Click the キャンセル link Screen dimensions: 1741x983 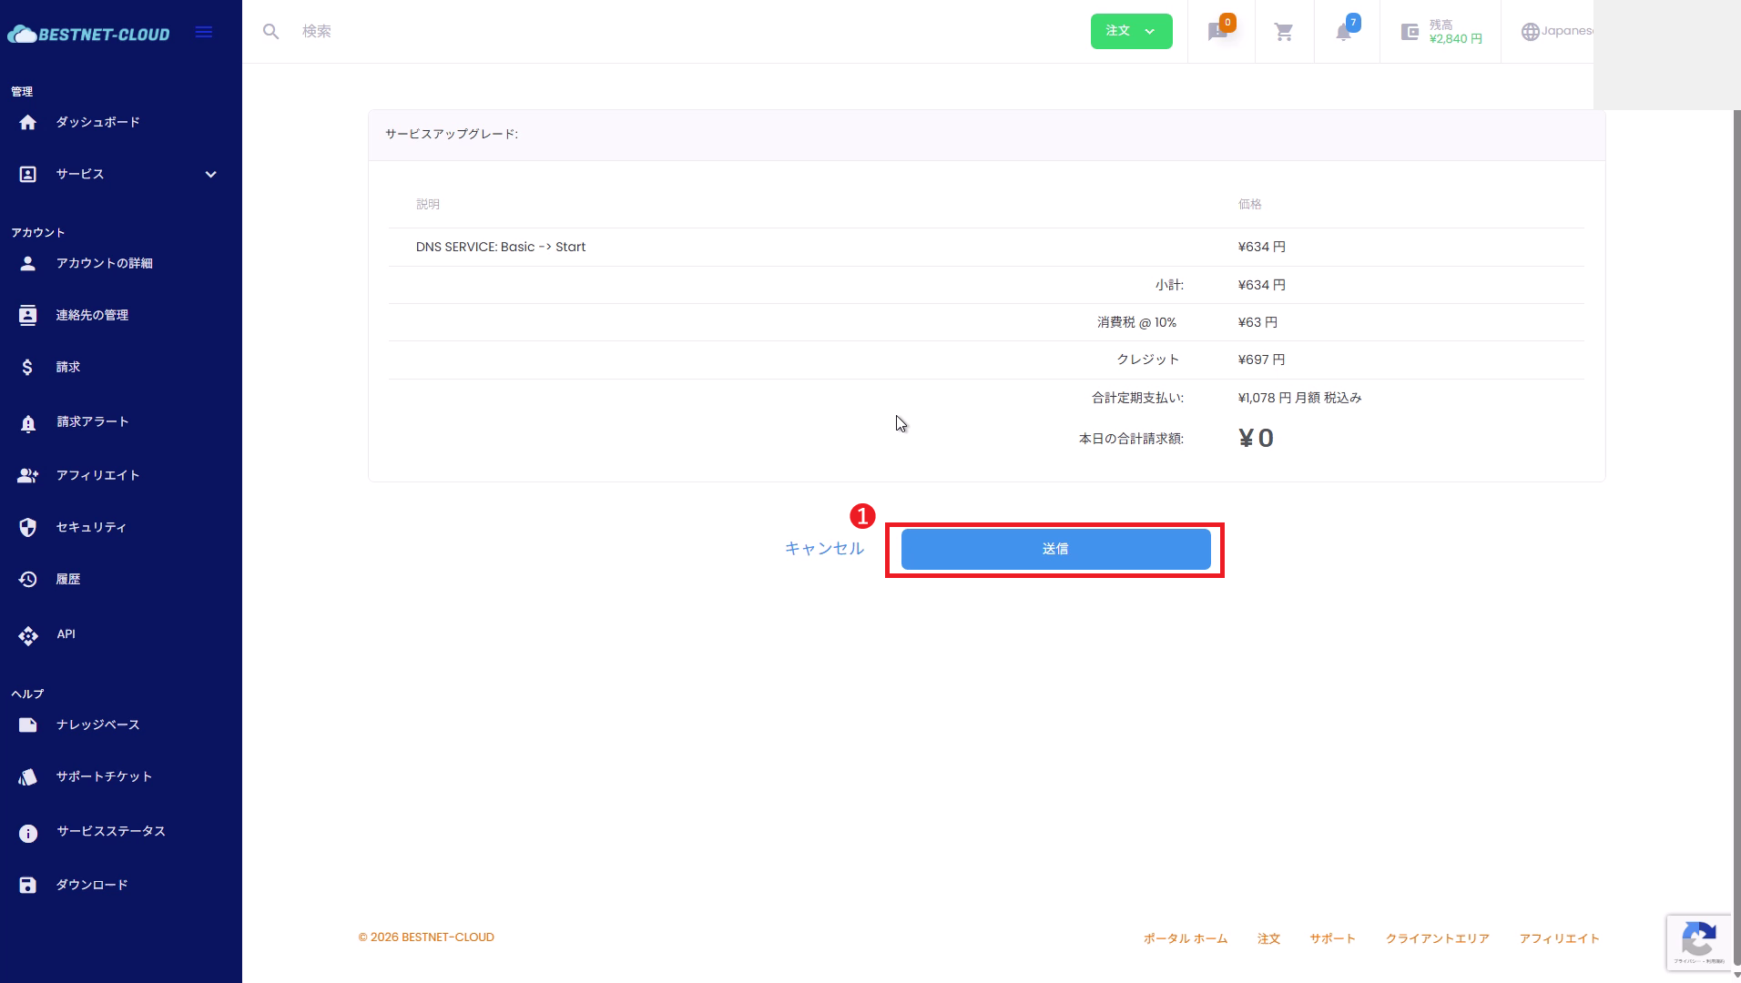[824, 549]
